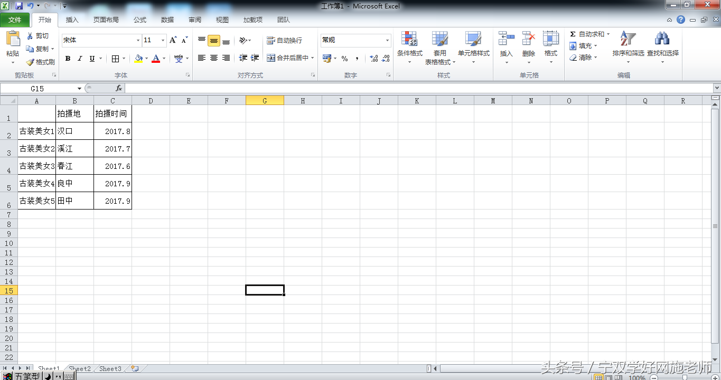Image resolution: width=721 pixels, height=380 pixels.
Task: Decrease indent of cell contents
Action: pos(243,58)
